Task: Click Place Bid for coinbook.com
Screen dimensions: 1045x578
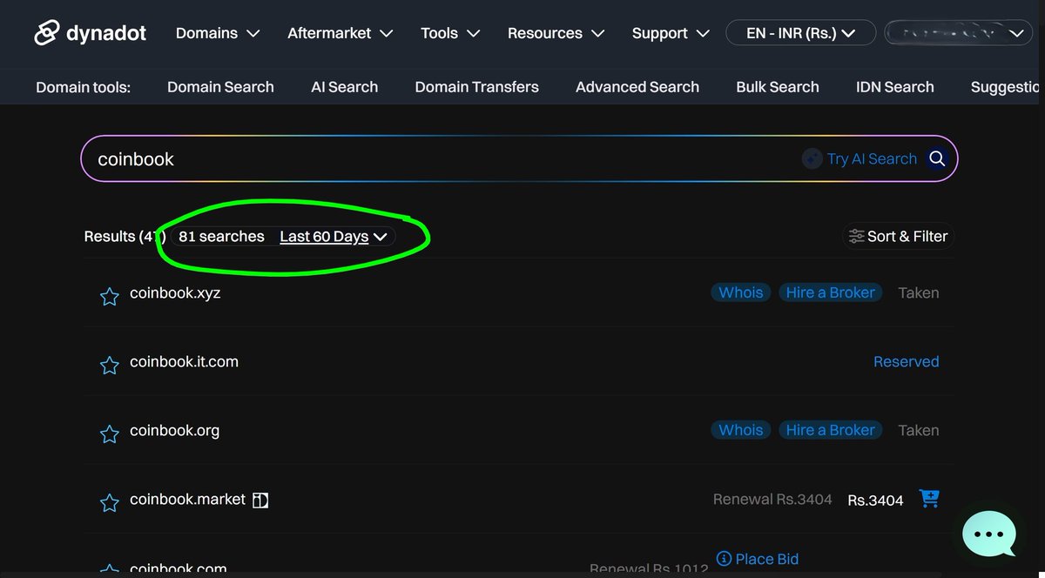Action: [758, 559]
